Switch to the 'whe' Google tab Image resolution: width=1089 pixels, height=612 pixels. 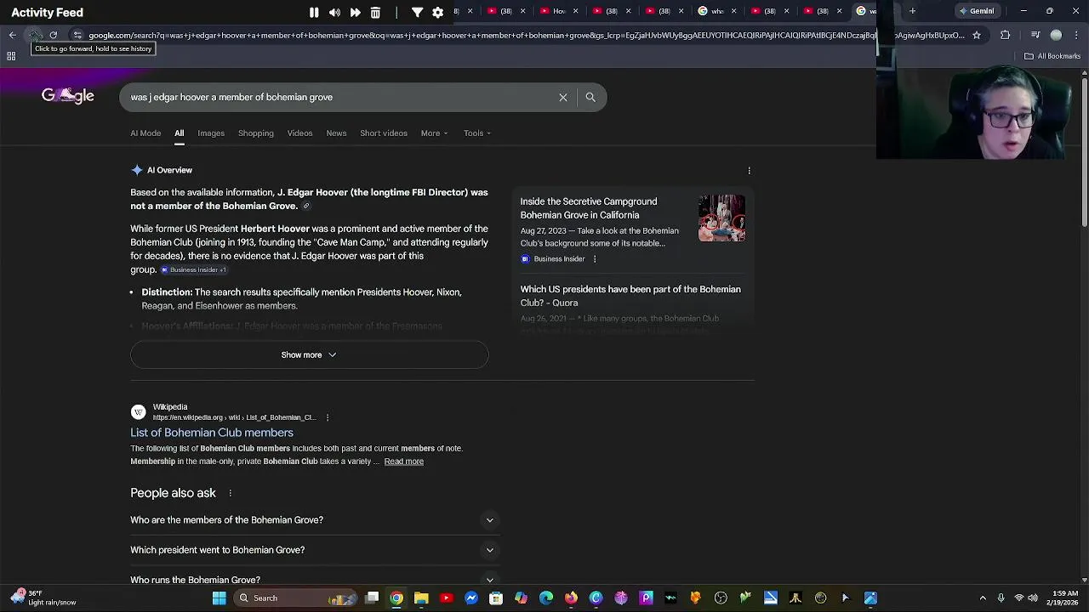[716, 11]
